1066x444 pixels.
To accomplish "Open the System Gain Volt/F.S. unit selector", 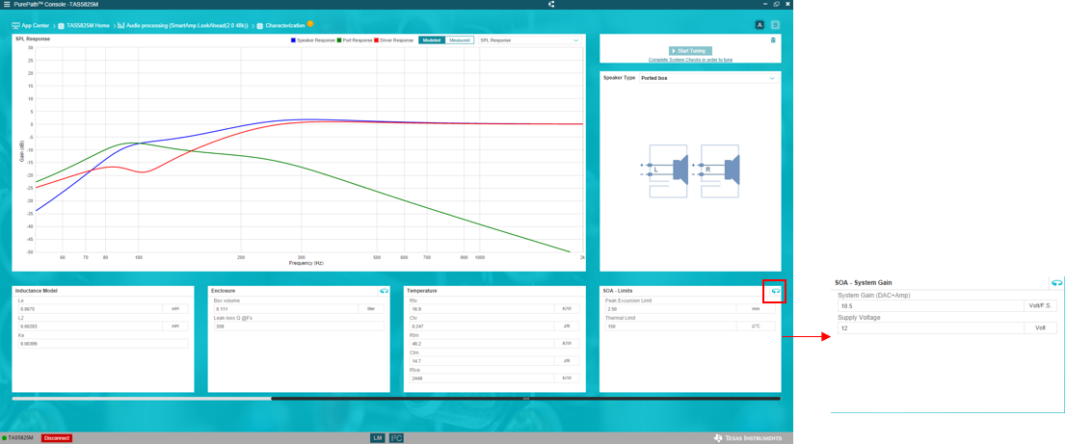I will 1039,306.
